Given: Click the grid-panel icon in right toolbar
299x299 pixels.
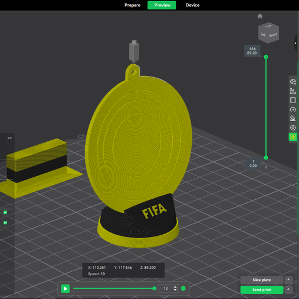Looking at the screenshot, I should 293,100.
